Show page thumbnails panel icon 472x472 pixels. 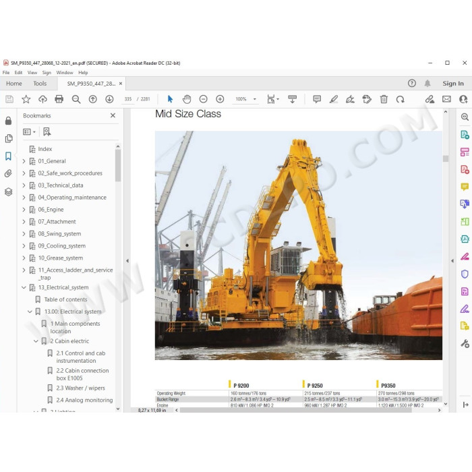[x=8, y=138]
